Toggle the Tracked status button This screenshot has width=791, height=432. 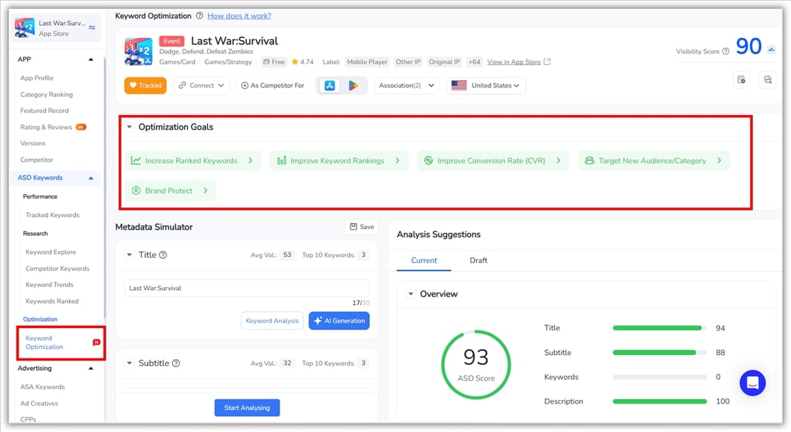(145, 85)
